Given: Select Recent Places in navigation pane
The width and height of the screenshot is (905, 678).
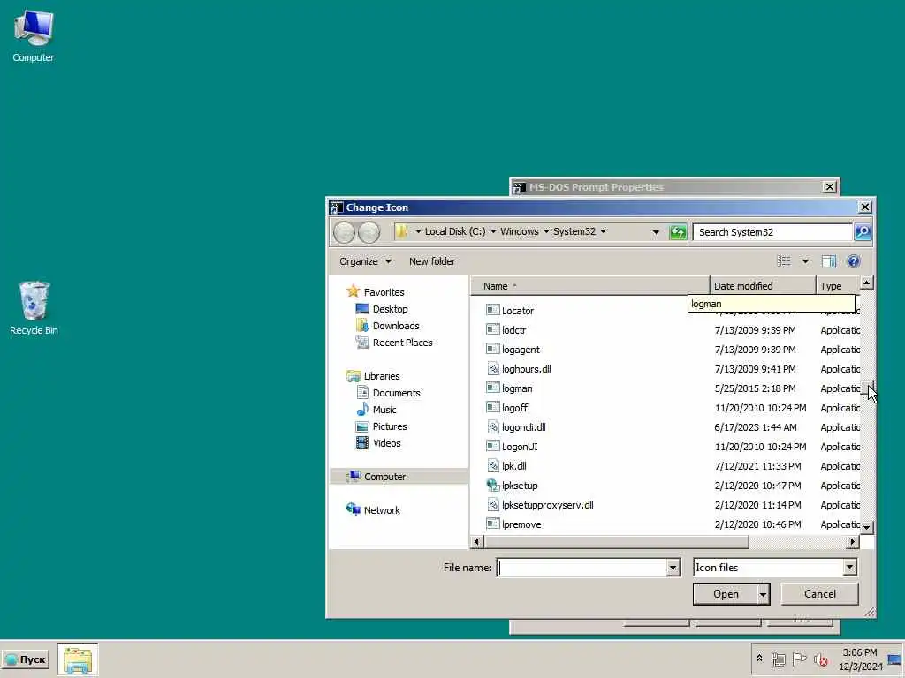Looking at the screenshot, I should [x=402, y=343].
